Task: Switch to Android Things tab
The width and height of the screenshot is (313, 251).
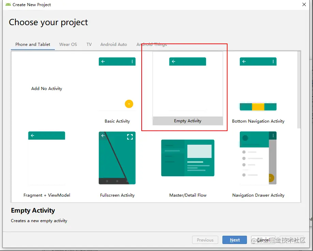Action: [x=152, y=44]
